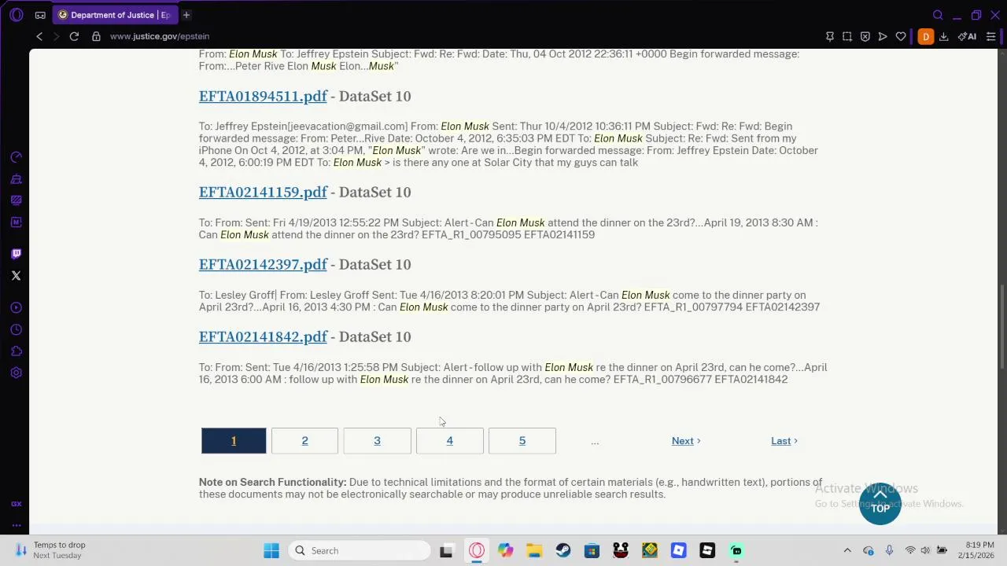
Task: Open EFTA01894511.pdf link
Action: [263, 97]
